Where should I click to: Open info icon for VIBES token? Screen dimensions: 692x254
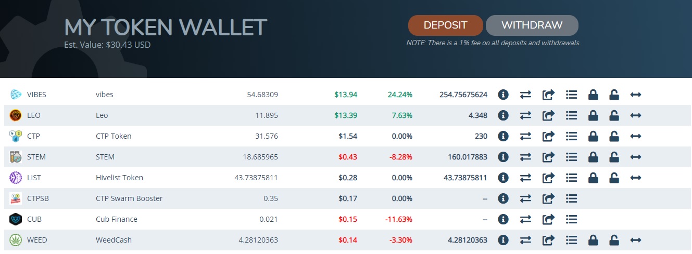click(503, 95)
